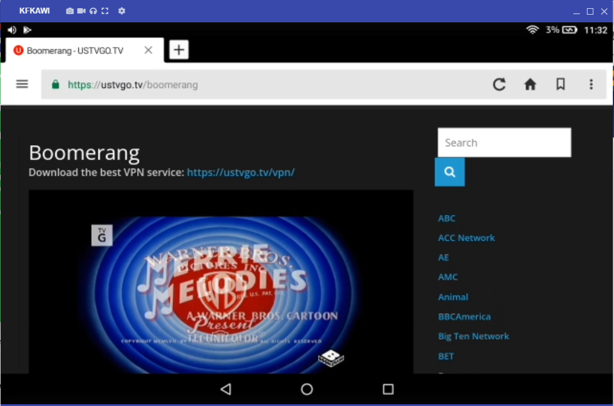Show recent apps with the square button
Viewport: 614px width, 406px height.
point(387,389)
